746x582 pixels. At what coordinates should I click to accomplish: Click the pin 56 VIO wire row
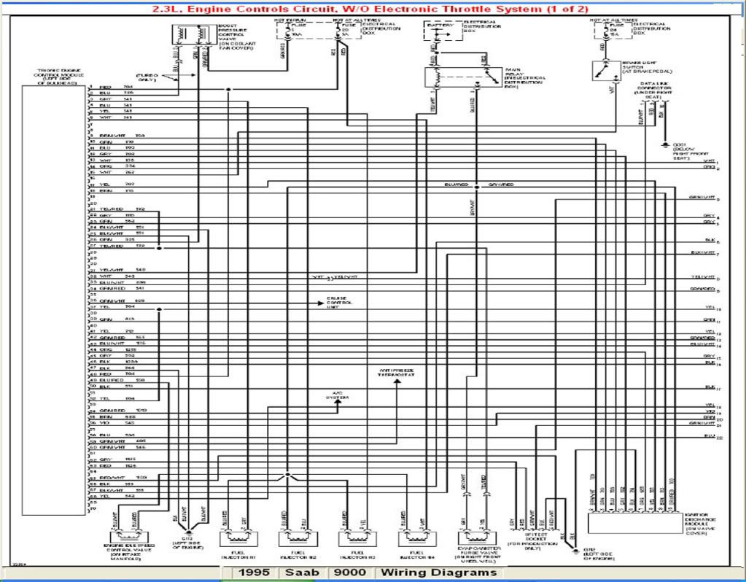point(112,422)
